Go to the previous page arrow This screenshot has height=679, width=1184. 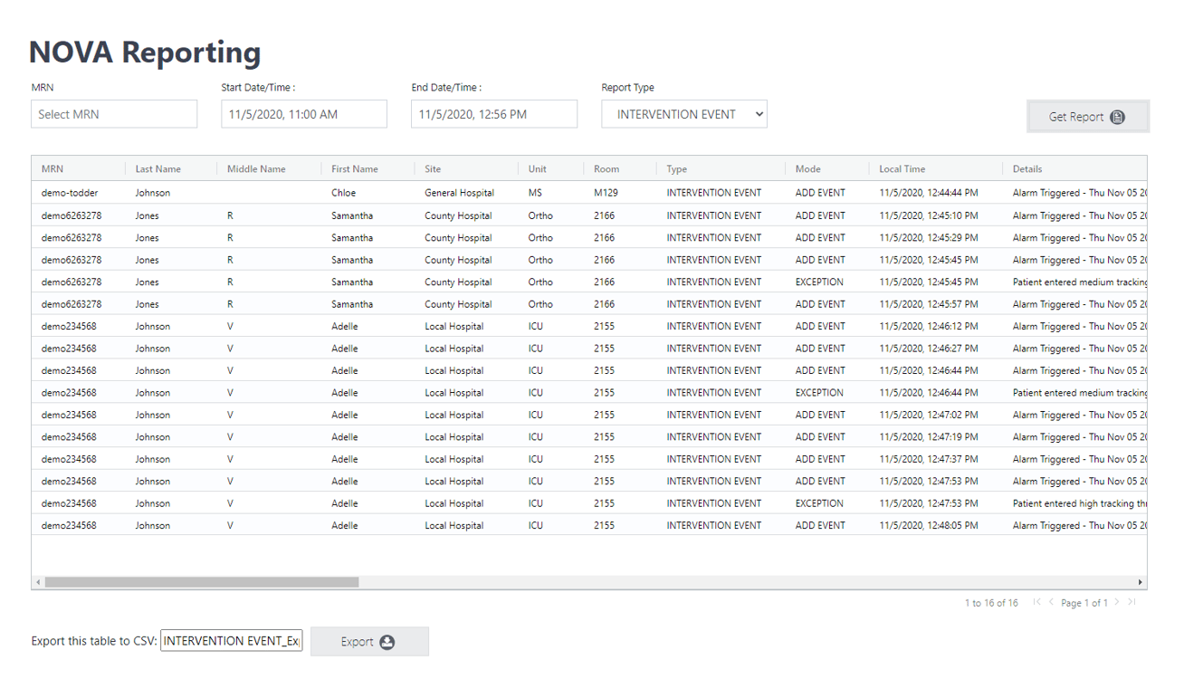(1051, 602)
